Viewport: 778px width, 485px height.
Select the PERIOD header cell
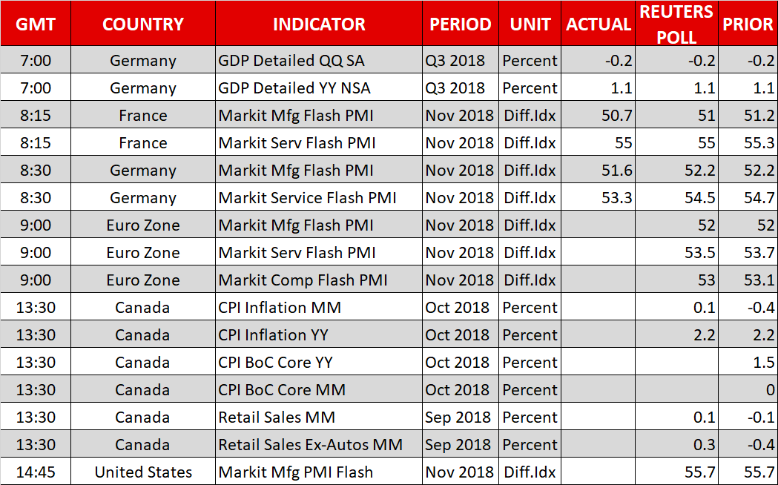pyautogui.click(x=460, y=24)
